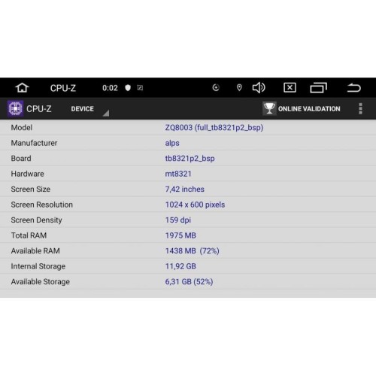The width and height of the screenshot is (376, 376).
Task: Click the Board row label
Action: point(21,159)
